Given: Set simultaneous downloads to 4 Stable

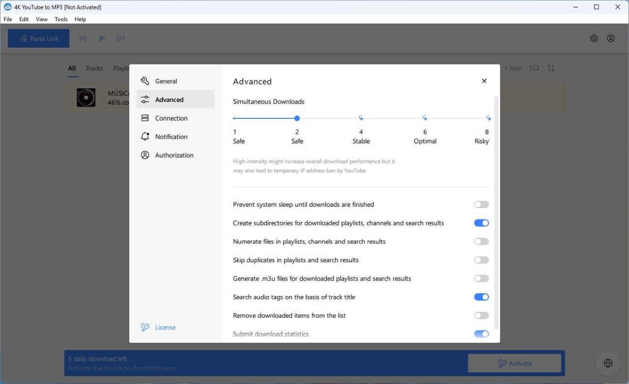Looking at the screenshot, I should pos(361,118).
